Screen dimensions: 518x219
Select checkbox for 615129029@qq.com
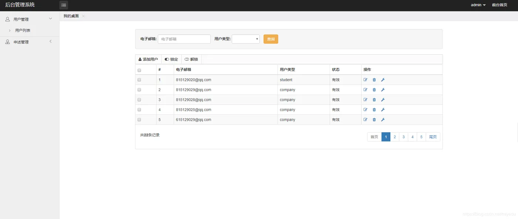tap(139, 120)
